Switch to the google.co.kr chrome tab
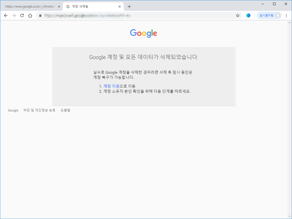 coord(30,7)
